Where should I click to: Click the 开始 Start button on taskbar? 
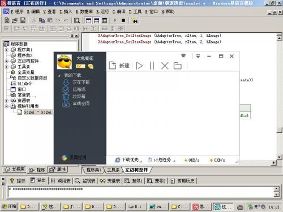tap(8, 206)
